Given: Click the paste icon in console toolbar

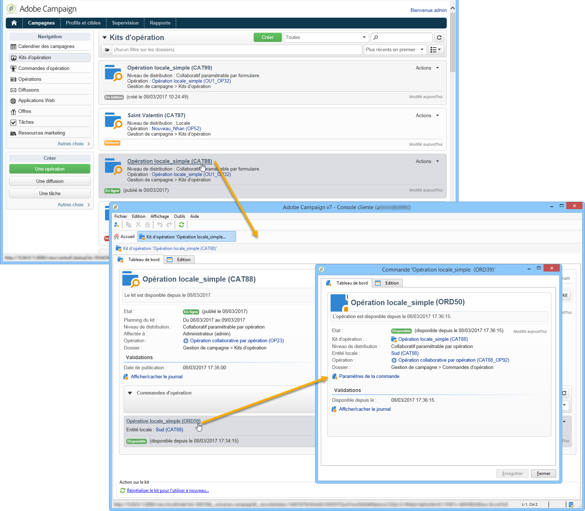Looking at the screenshot, I should tap(148, 225).
